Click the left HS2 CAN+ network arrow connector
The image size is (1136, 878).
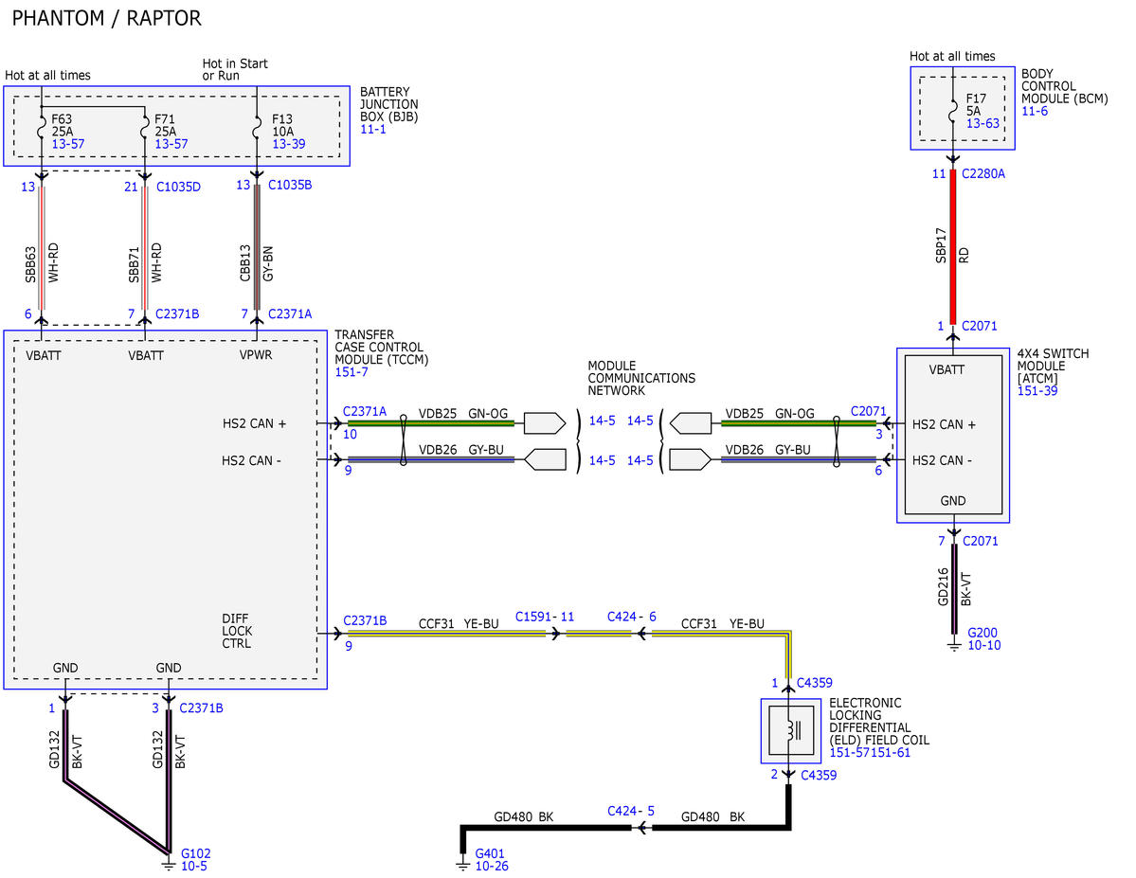point(544,423)
